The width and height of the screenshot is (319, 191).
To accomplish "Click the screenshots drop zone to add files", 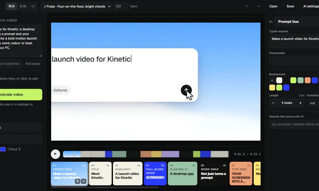I will click(x=21, y=79).
